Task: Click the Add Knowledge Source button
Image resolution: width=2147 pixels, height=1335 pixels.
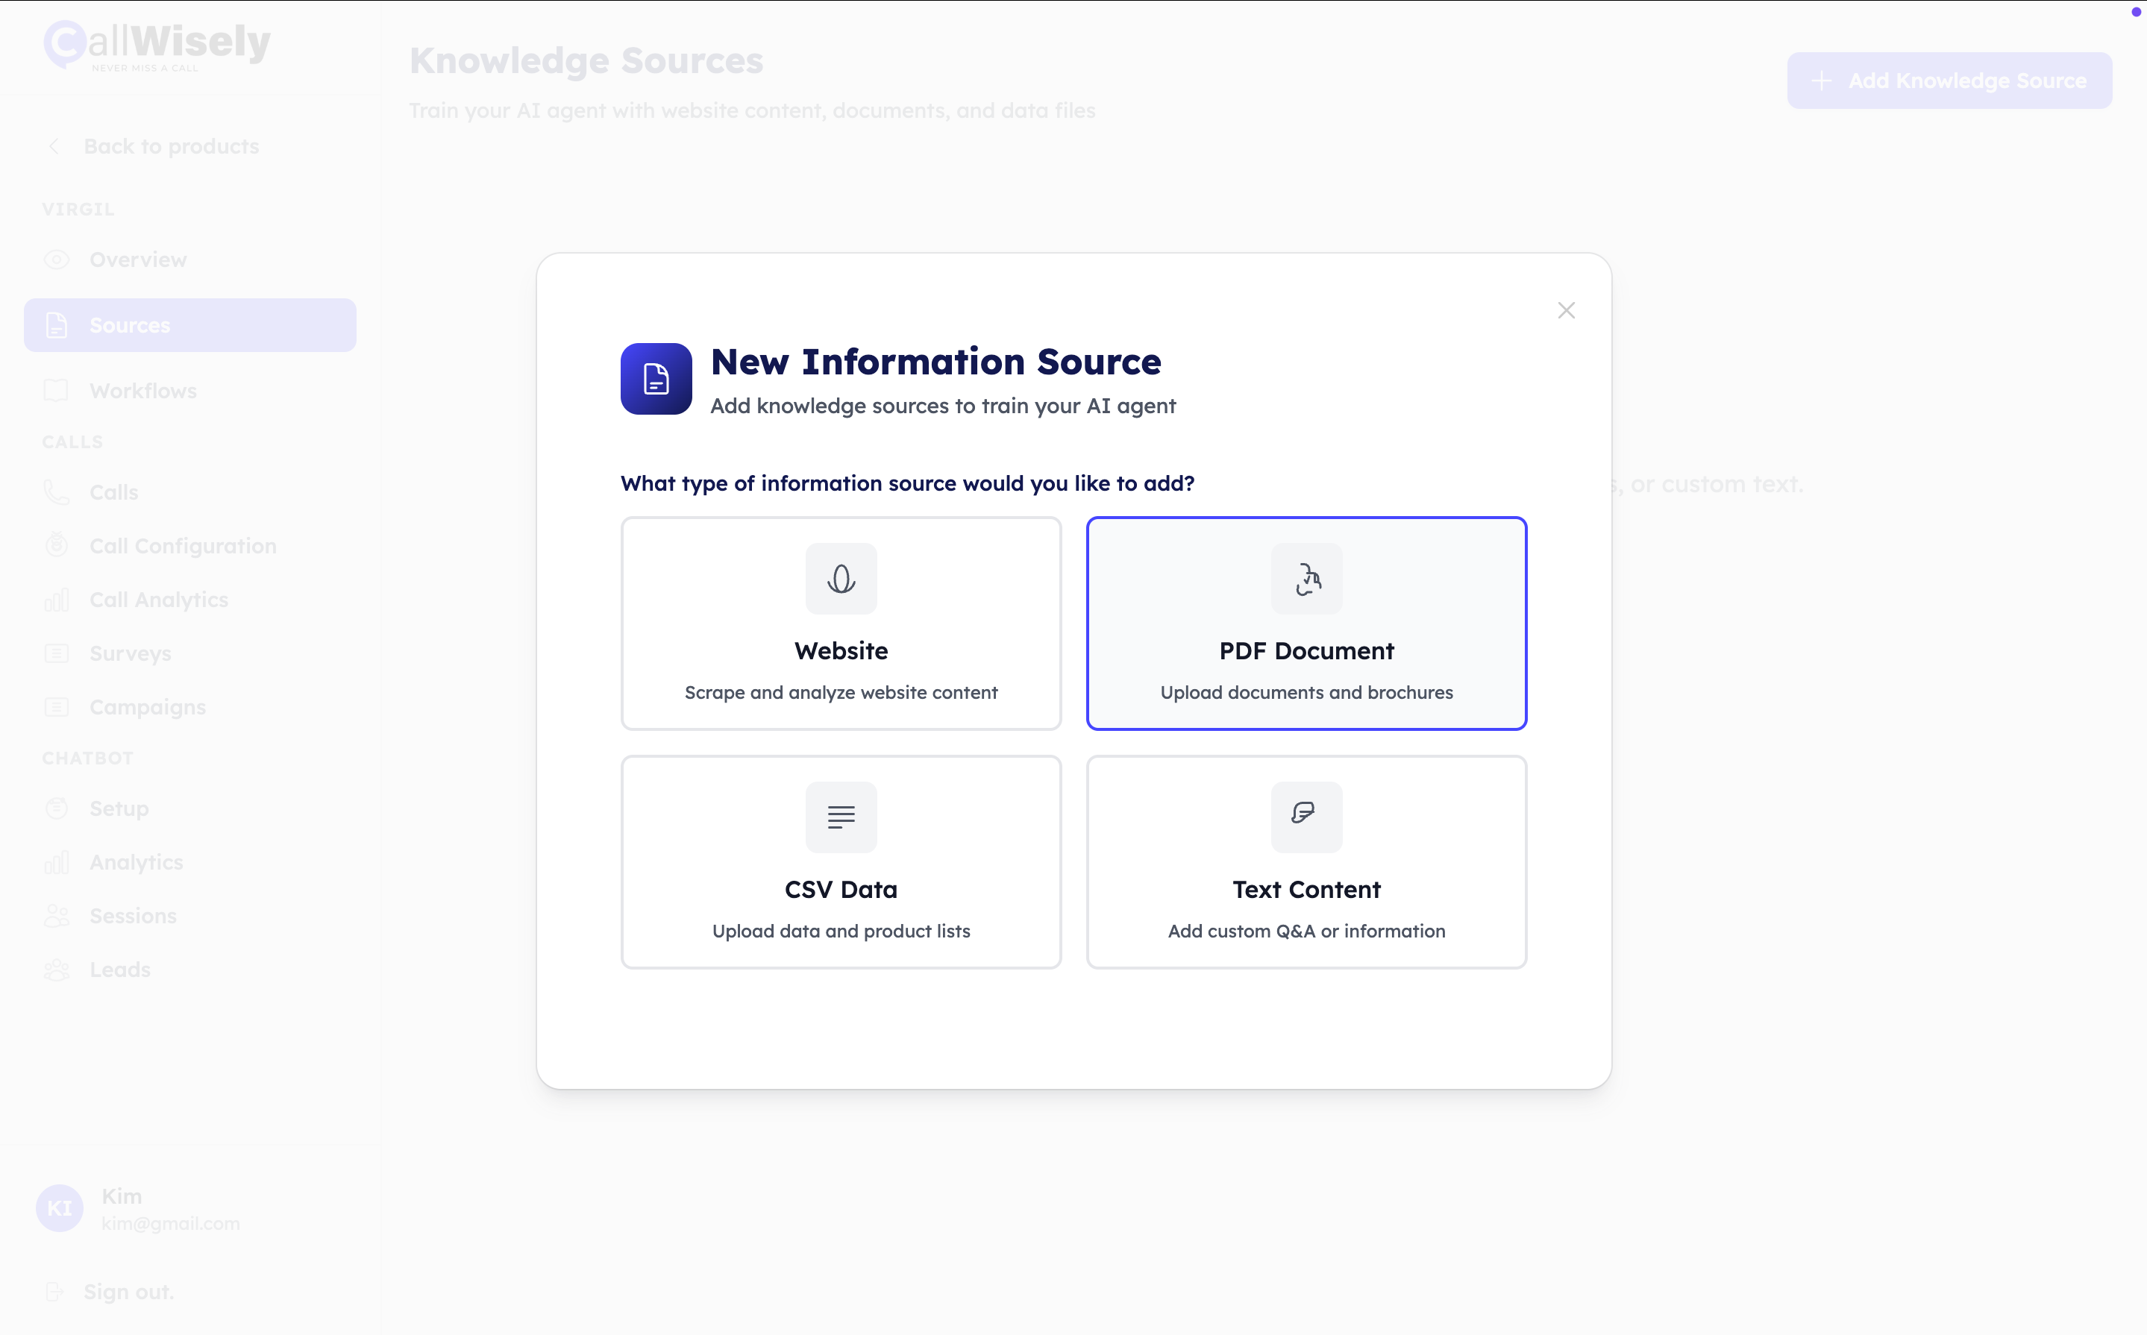Action: pos(1947,81)
